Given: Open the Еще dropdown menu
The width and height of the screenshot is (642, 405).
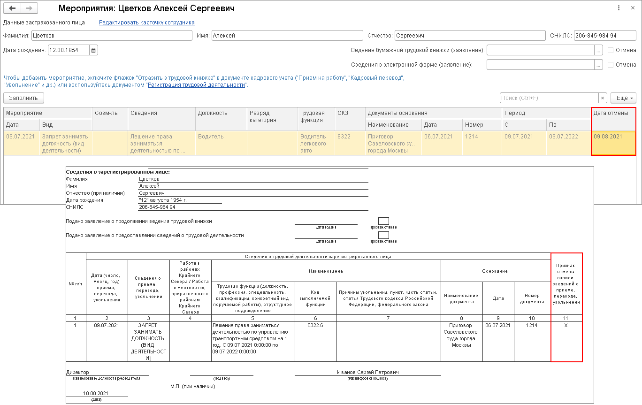Looking at the screenshot, I should click(623, 98).
